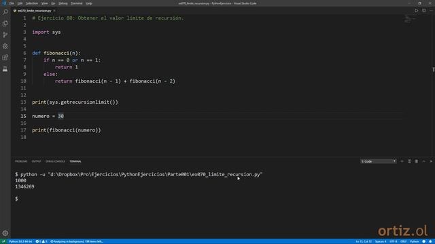Click the 'else:' line in editor
This screenshot has width=435, height=244.
coord(51,74)
